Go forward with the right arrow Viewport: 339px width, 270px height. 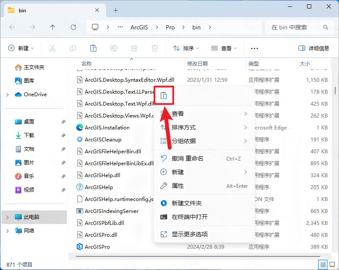[32, 27]
